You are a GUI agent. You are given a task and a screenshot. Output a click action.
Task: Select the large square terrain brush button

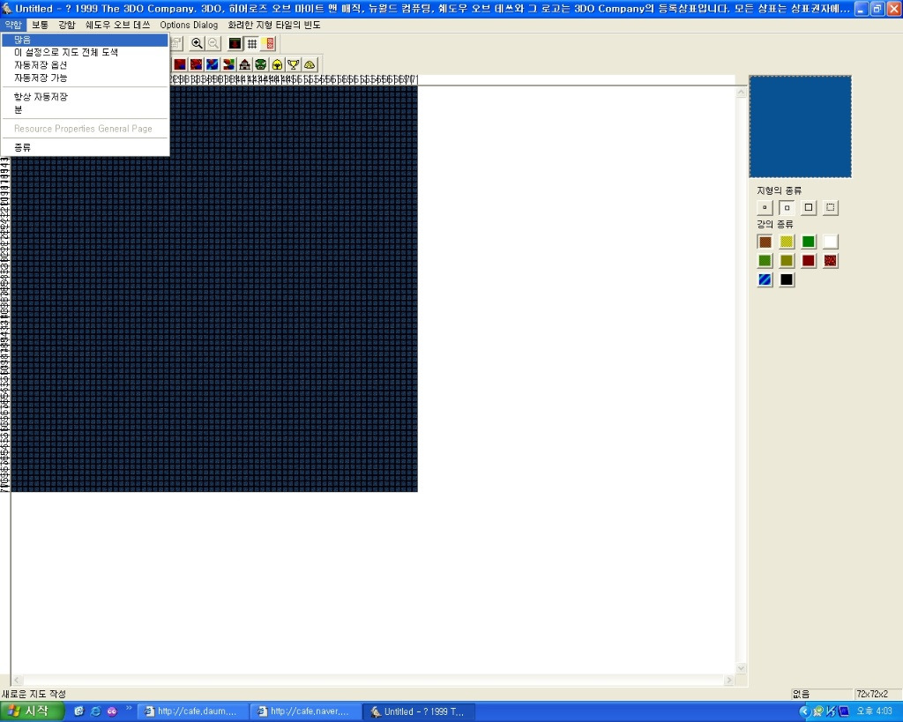pyautogui.click(x=809, y=208)
